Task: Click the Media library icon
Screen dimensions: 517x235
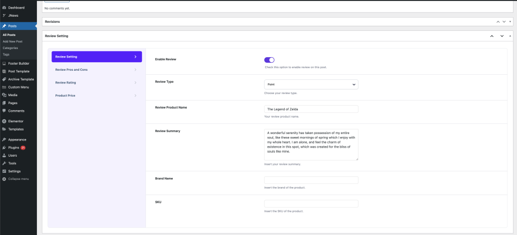Action: click(4, 95)
